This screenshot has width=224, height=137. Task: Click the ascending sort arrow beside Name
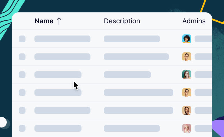[x=59, y=21]
